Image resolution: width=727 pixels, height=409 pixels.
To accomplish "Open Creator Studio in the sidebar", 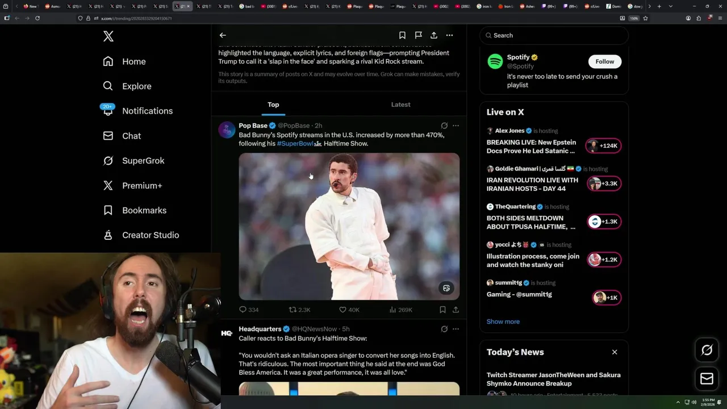I will click(141, 235).
